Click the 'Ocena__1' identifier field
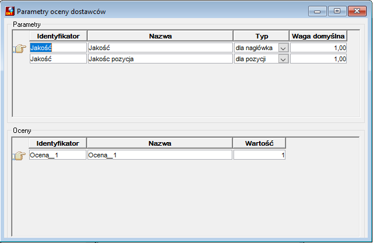This screenshot has height=243, width=373. click(x=58, y=155)
